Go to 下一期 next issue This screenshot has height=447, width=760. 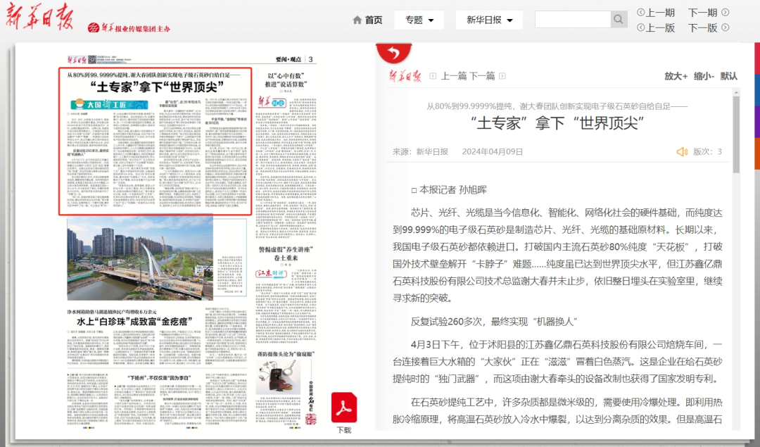click(x=703, y=13)
